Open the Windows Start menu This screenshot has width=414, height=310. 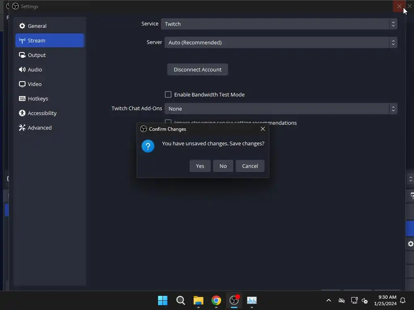pyautogui.click(x=163, y=300)
